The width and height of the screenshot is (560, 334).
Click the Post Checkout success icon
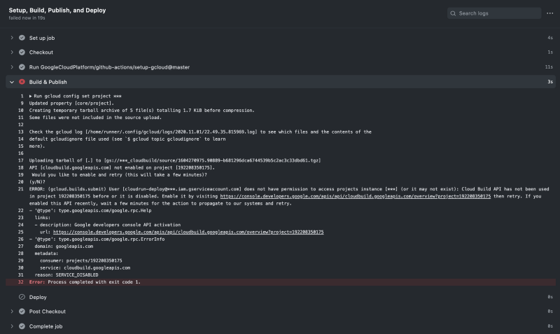point(22,312)
